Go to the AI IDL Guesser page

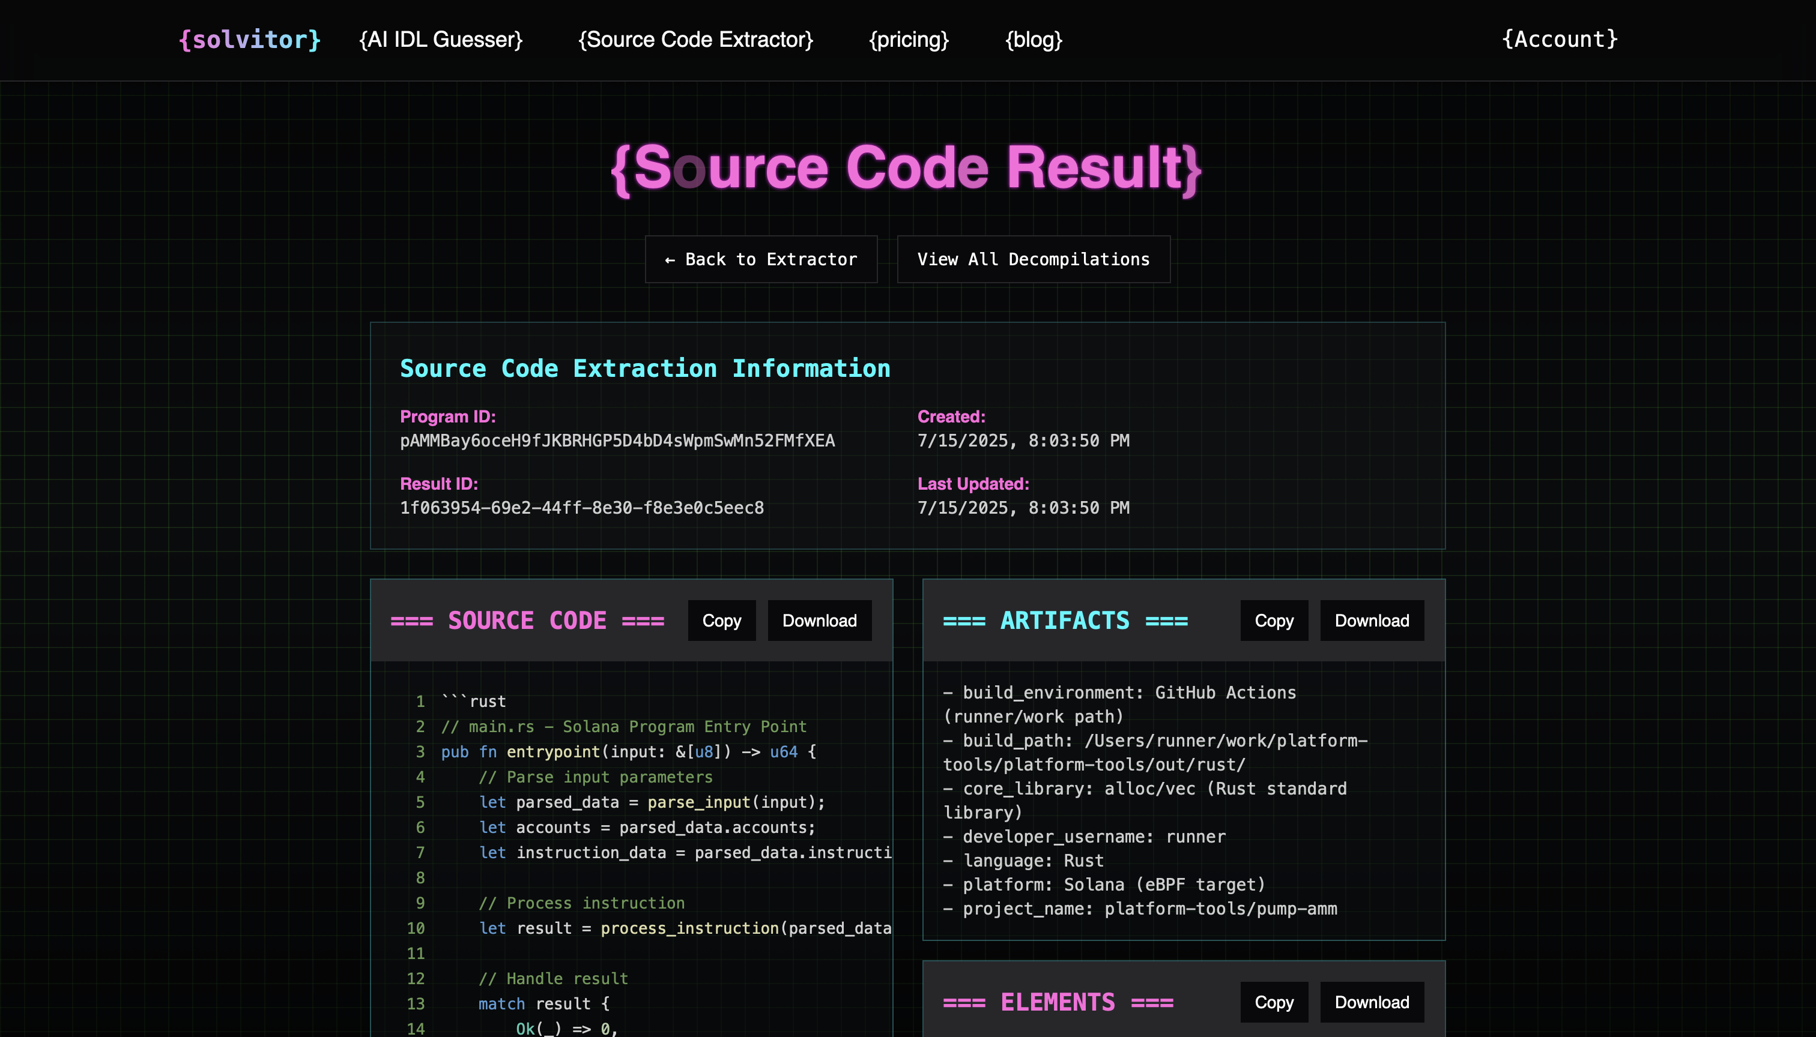(x=440, y=40)
